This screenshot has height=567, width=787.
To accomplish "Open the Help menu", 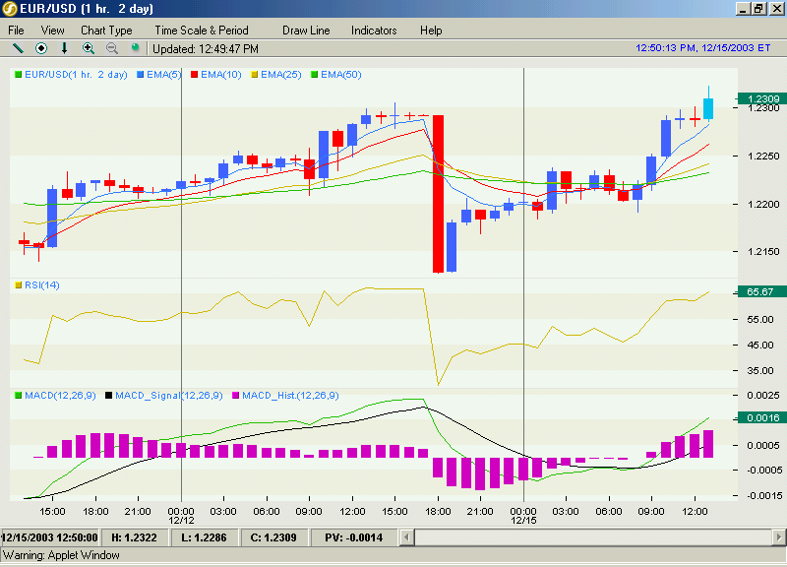I will 431,31.
